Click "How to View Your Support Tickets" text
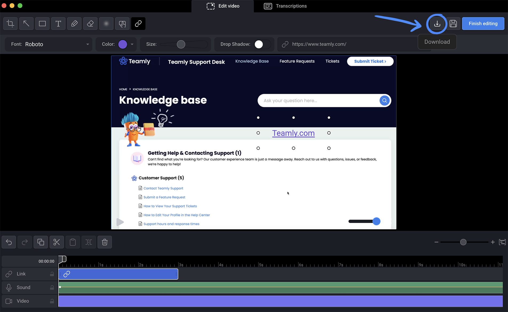Image resolution: width=508 pixels, height=312 pixels. pyautogui.click(x=170, y=206)
